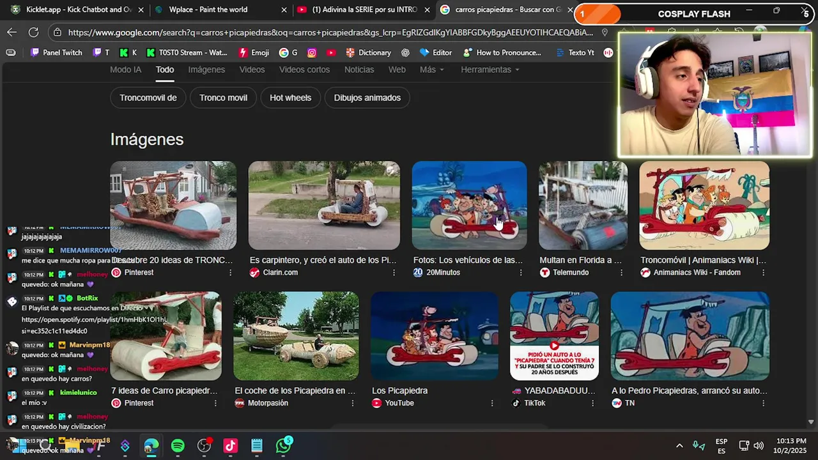Reload the Google search page
The height and width of the screenshot is (460, 818).
point(34,32)
